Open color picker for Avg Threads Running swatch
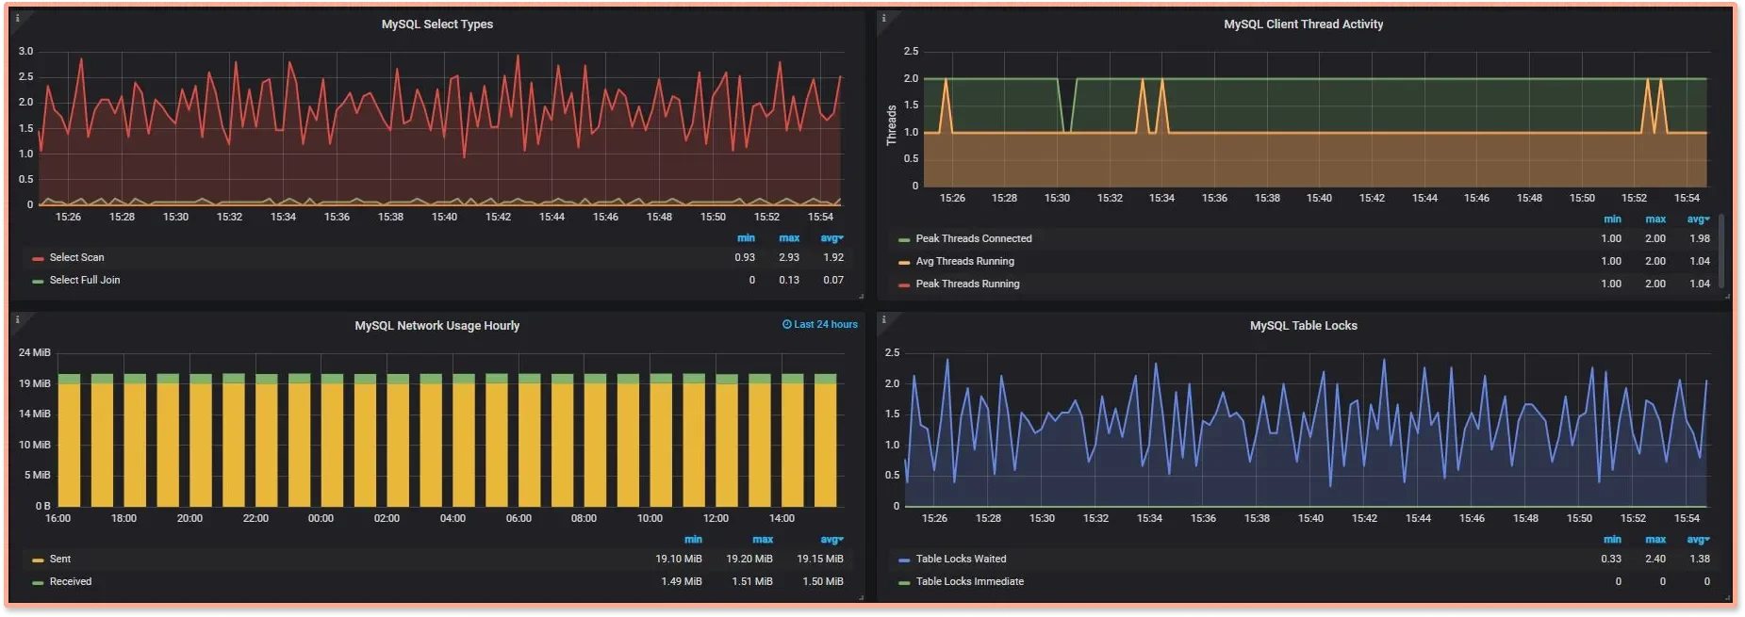This screenshot has height=617, width=1745. [x=904, y=262]
